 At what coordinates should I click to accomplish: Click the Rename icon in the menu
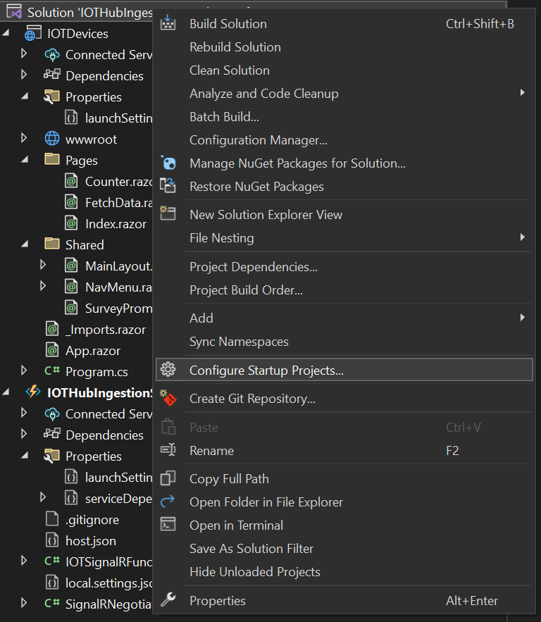pos(168,450)
